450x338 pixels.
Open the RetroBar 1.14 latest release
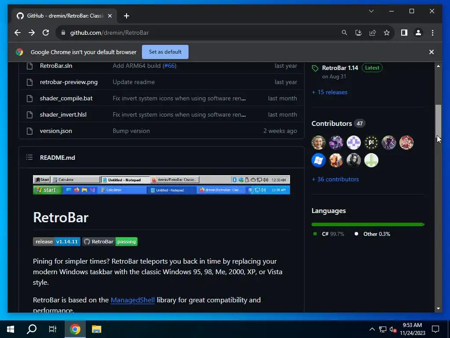pyautogui.click(x=340, y=68)
